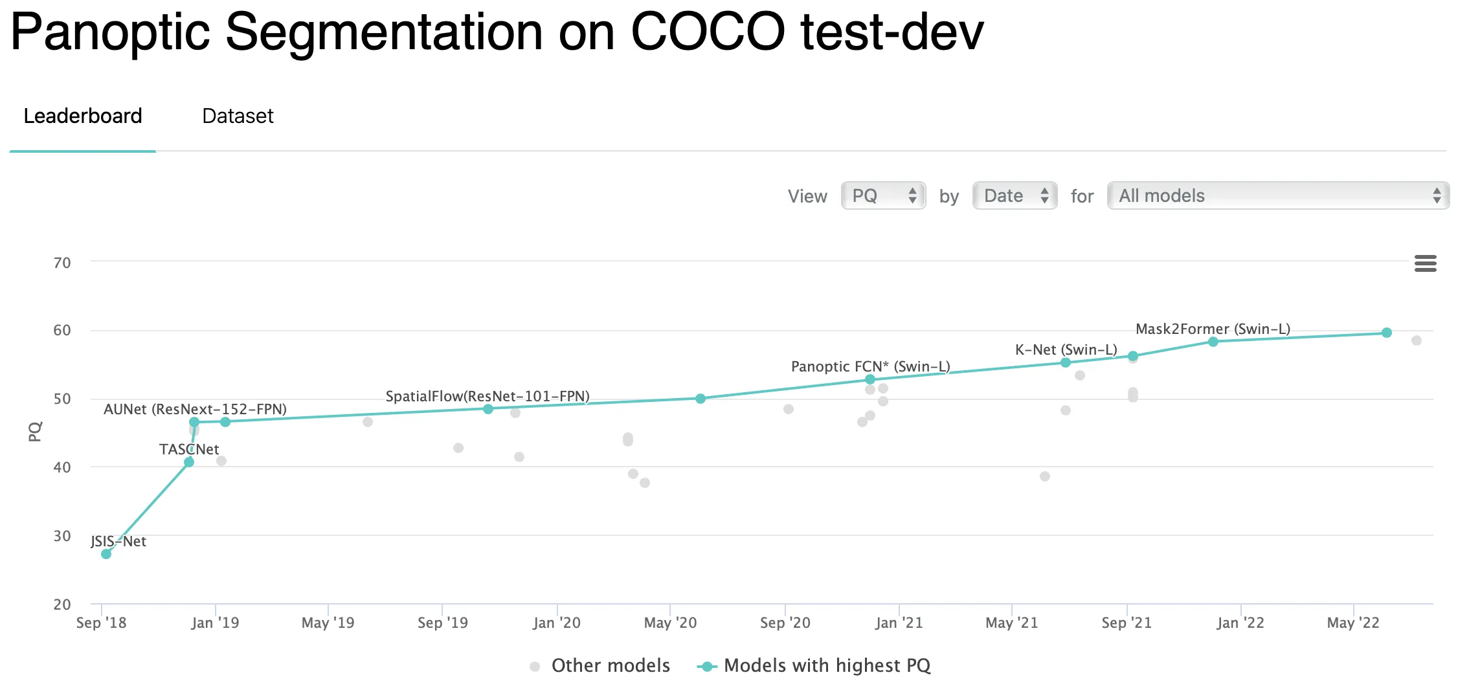
Task: Toggle Other models legend series
Action: pyautogui.click(x=610, y=665)
